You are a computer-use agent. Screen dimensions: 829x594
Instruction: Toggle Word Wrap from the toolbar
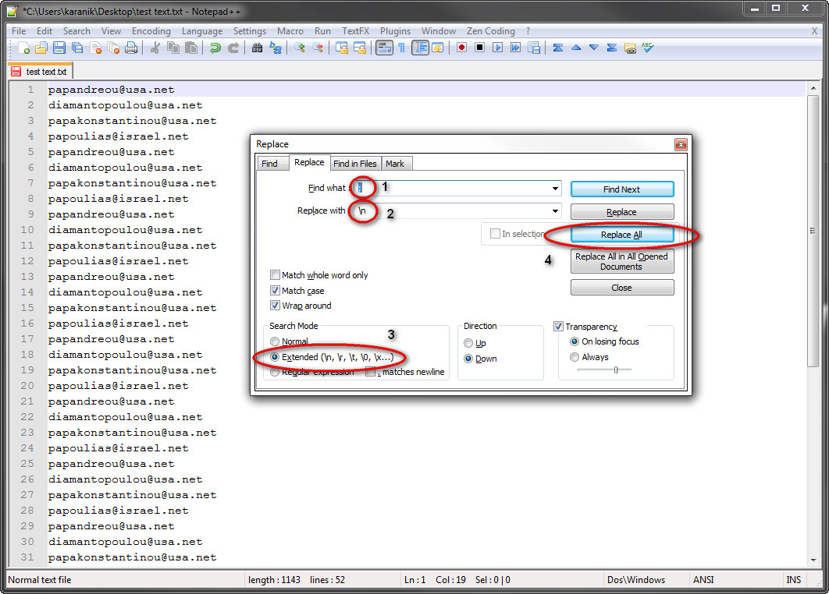383,48
